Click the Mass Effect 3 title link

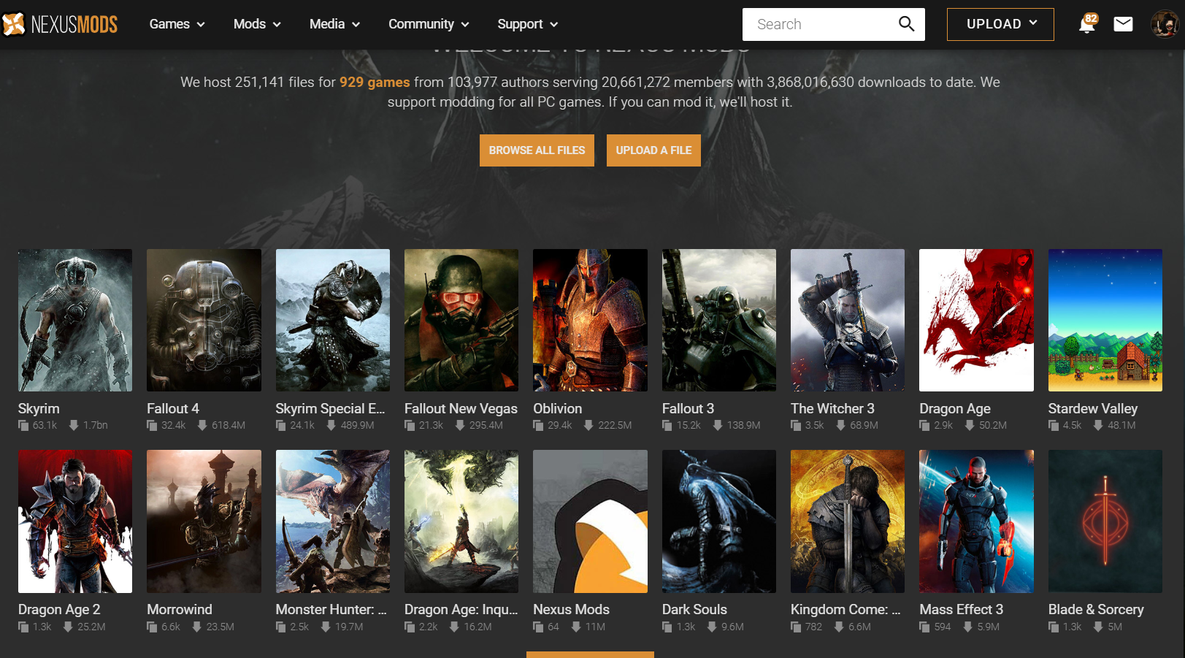[x=961, y=609]
